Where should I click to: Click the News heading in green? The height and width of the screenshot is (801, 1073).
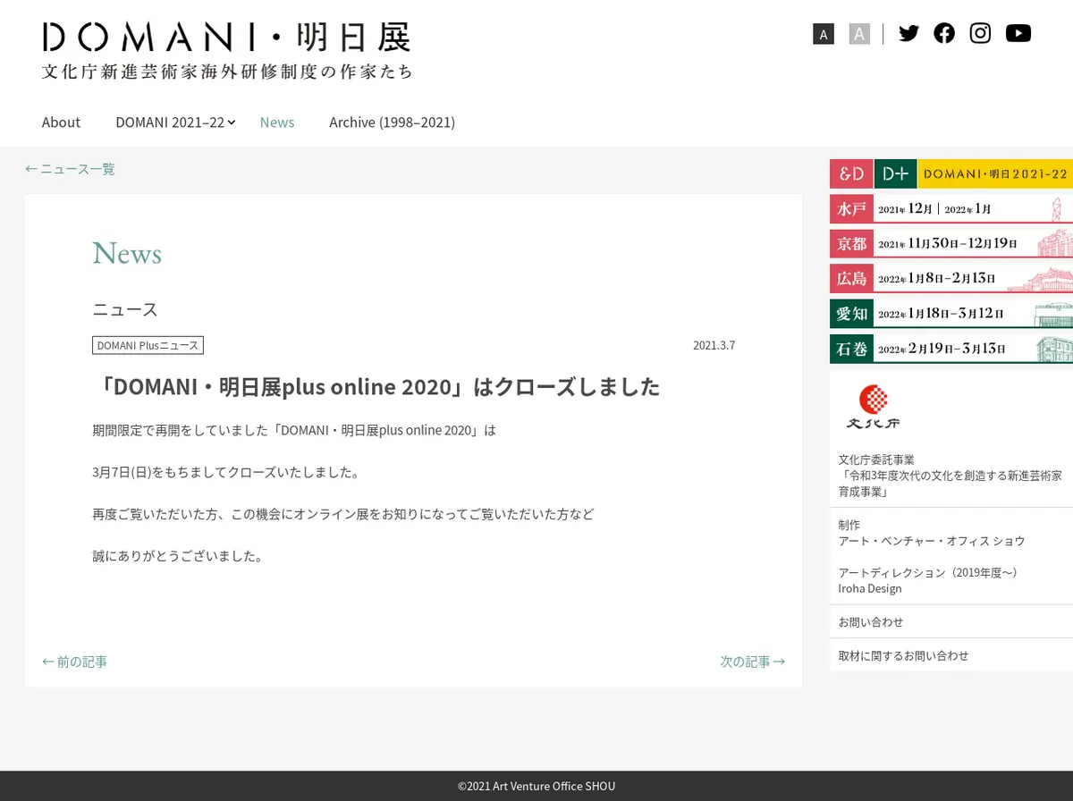click(x=127, y=254)
